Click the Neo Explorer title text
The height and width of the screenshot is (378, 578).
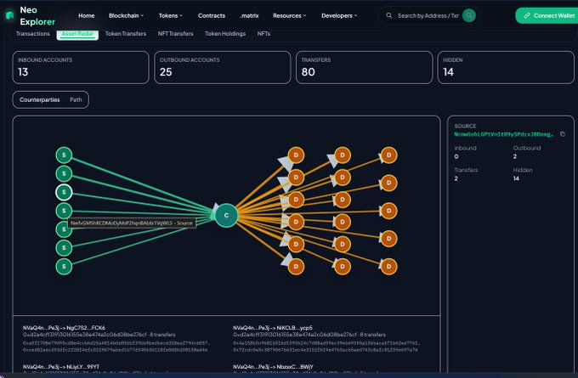[37, 16]
